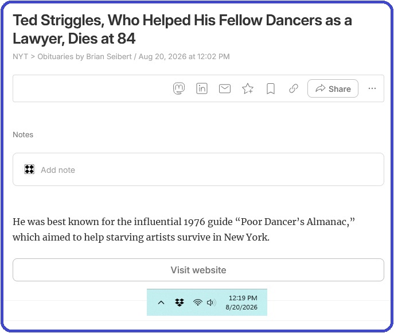Click the Visit website button

(198, 270)
